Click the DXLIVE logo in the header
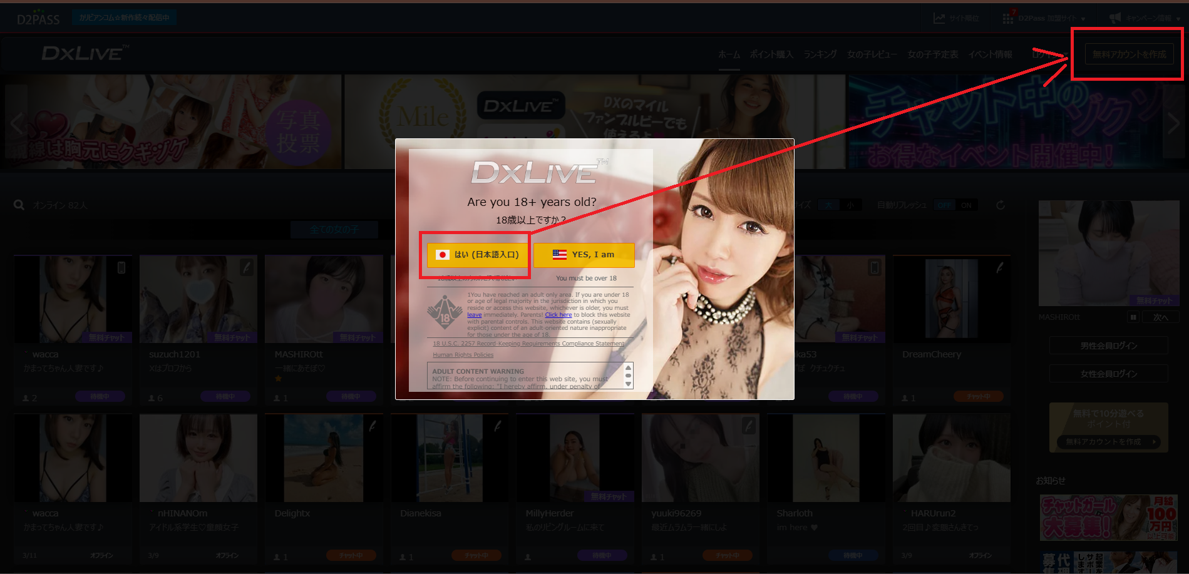Screen dimensions: 1189x574 pyautogui.click(x=85, y=53)
